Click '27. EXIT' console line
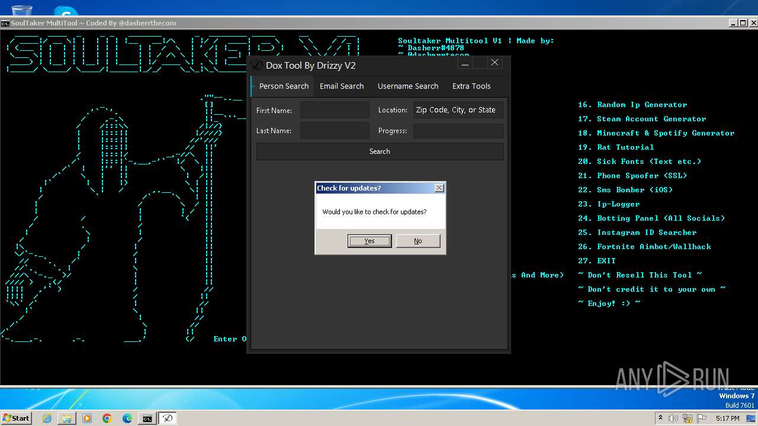This screenshot has width=758, height=426. point(597,261)
